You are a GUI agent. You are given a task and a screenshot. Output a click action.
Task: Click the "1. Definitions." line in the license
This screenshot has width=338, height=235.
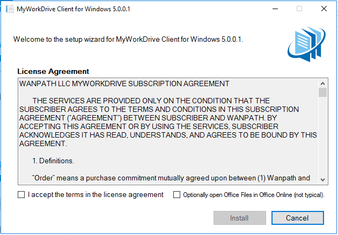53,161
